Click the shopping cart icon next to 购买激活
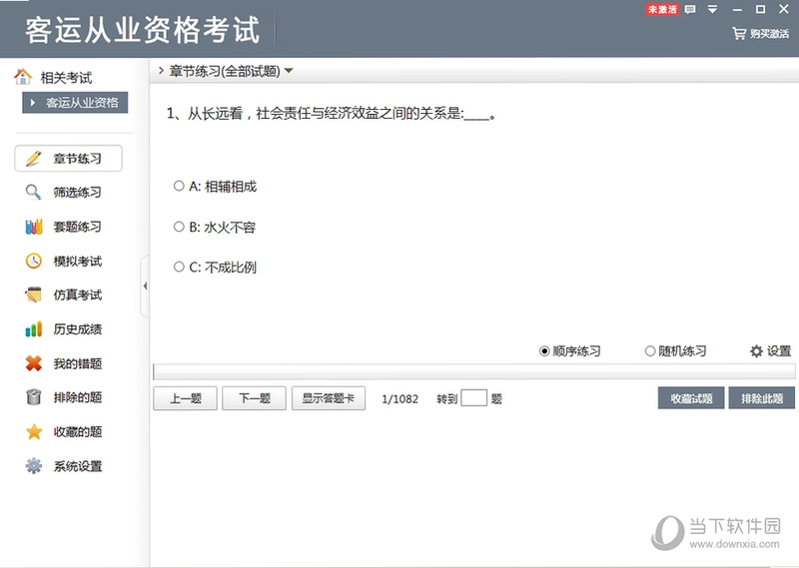799x568 pixels. click(x=739, y=34)
